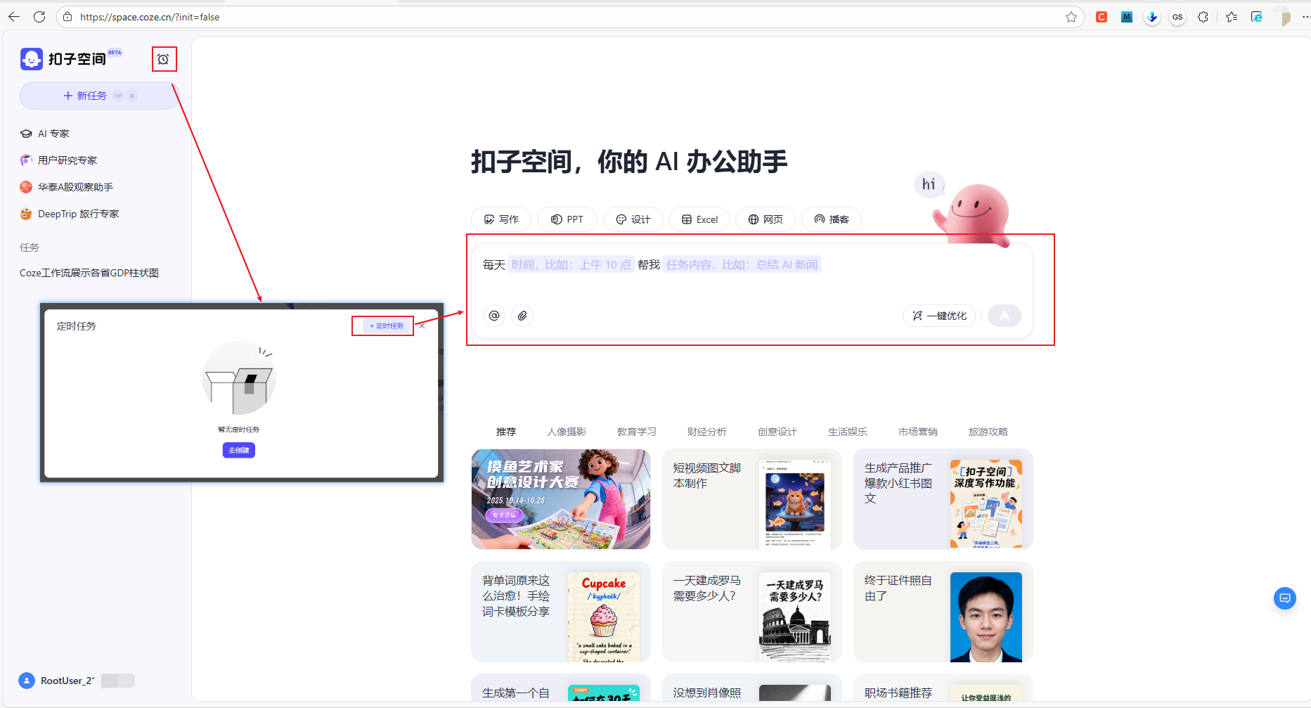Screen dimensions: 1311x708
Task: Click the GS browser extension icon
Action: click(x=1177, y=17)
